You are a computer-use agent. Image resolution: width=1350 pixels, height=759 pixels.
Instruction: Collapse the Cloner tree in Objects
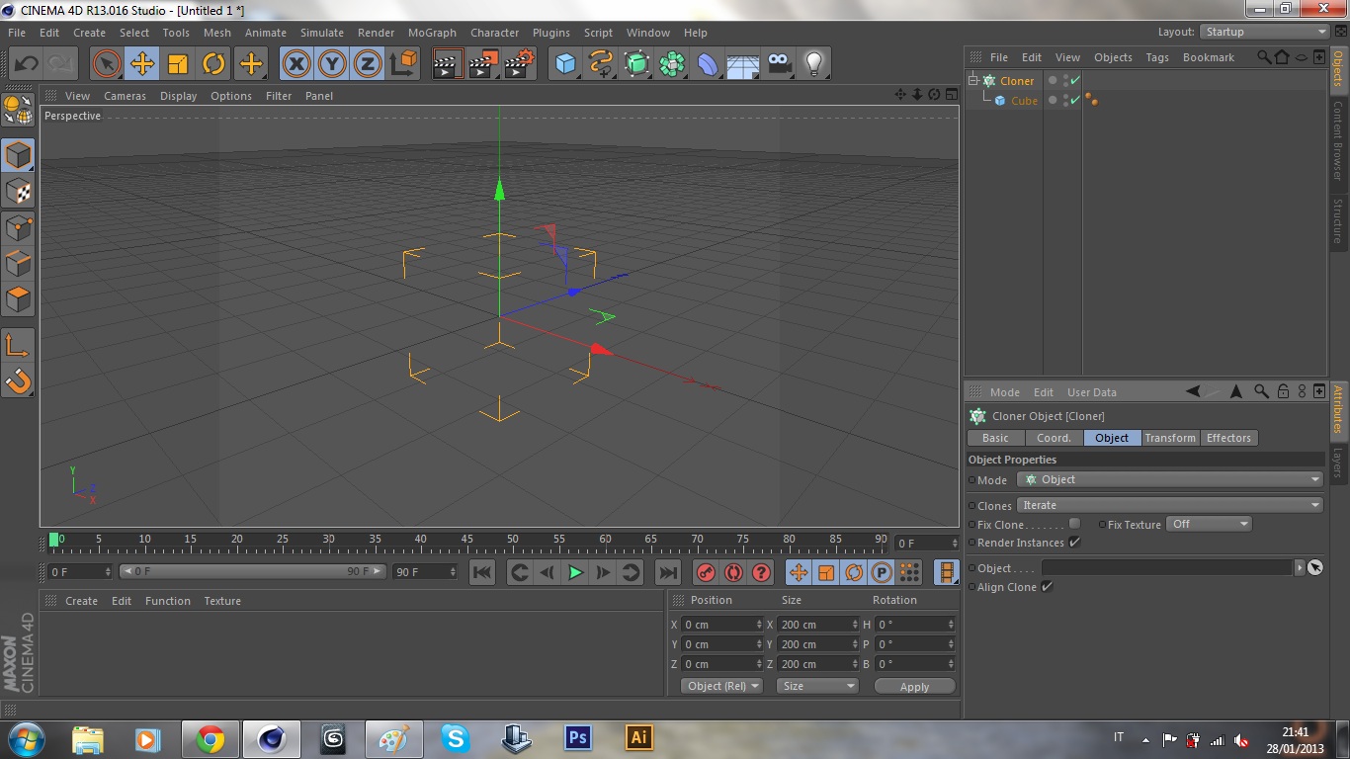tap(973, 80)
